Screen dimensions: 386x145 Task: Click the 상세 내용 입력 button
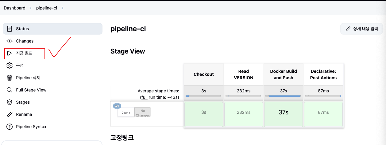361,29
